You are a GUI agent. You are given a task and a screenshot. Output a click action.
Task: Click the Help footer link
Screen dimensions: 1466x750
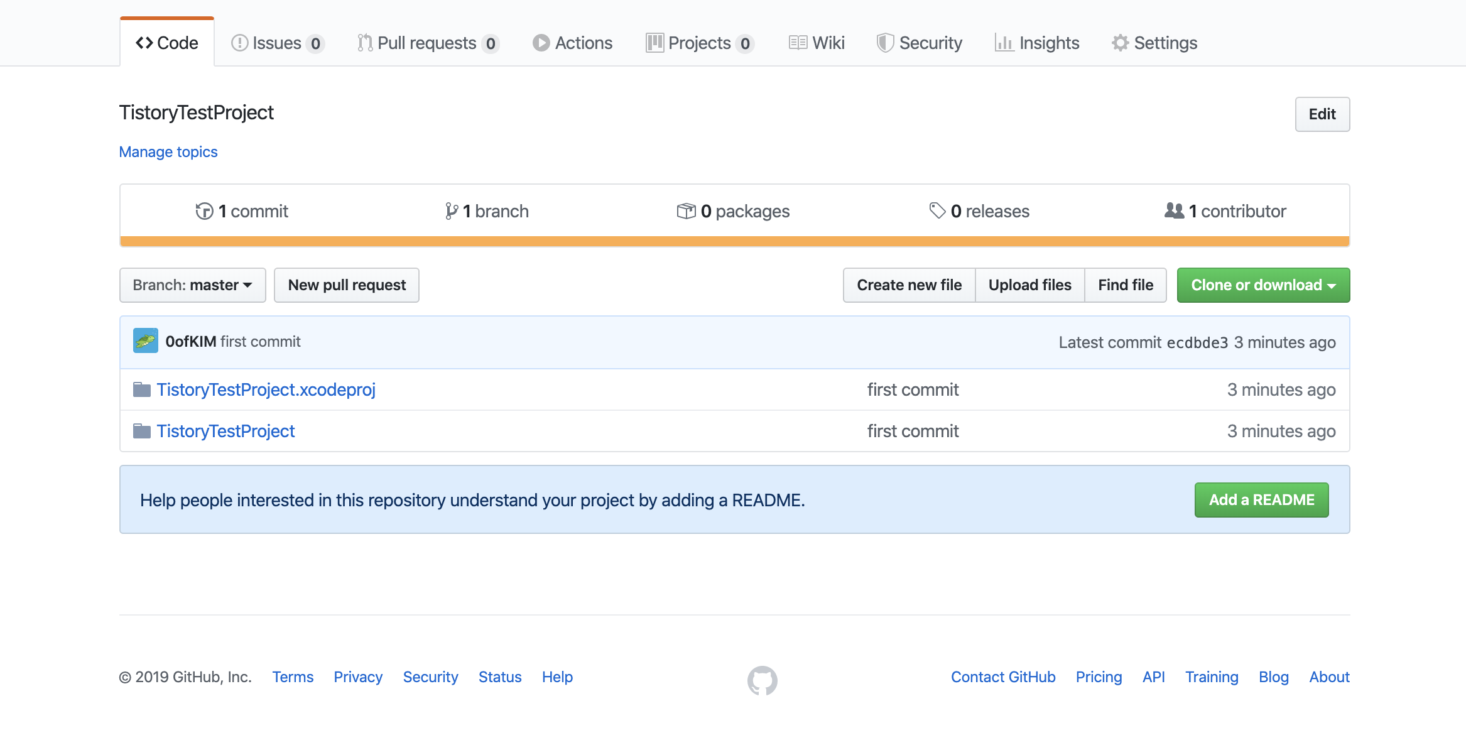pyautogui.click(x=558, y=677)
